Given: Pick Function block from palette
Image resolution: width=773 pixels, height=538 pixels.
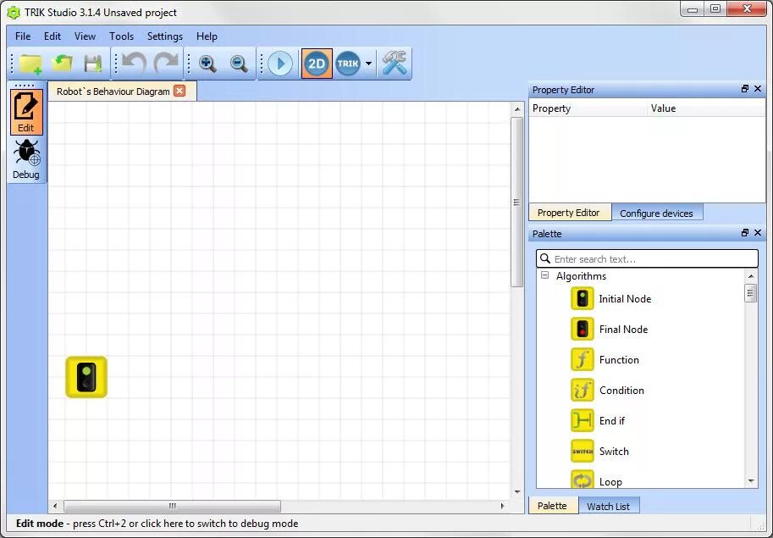Looking at the screenshot, I should (x=605, y=360).
